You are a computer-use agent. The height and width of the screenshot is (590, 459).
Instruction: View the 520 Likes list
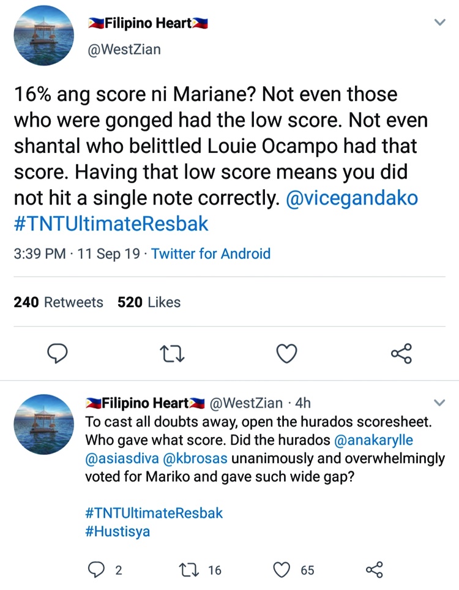(149, 302)
